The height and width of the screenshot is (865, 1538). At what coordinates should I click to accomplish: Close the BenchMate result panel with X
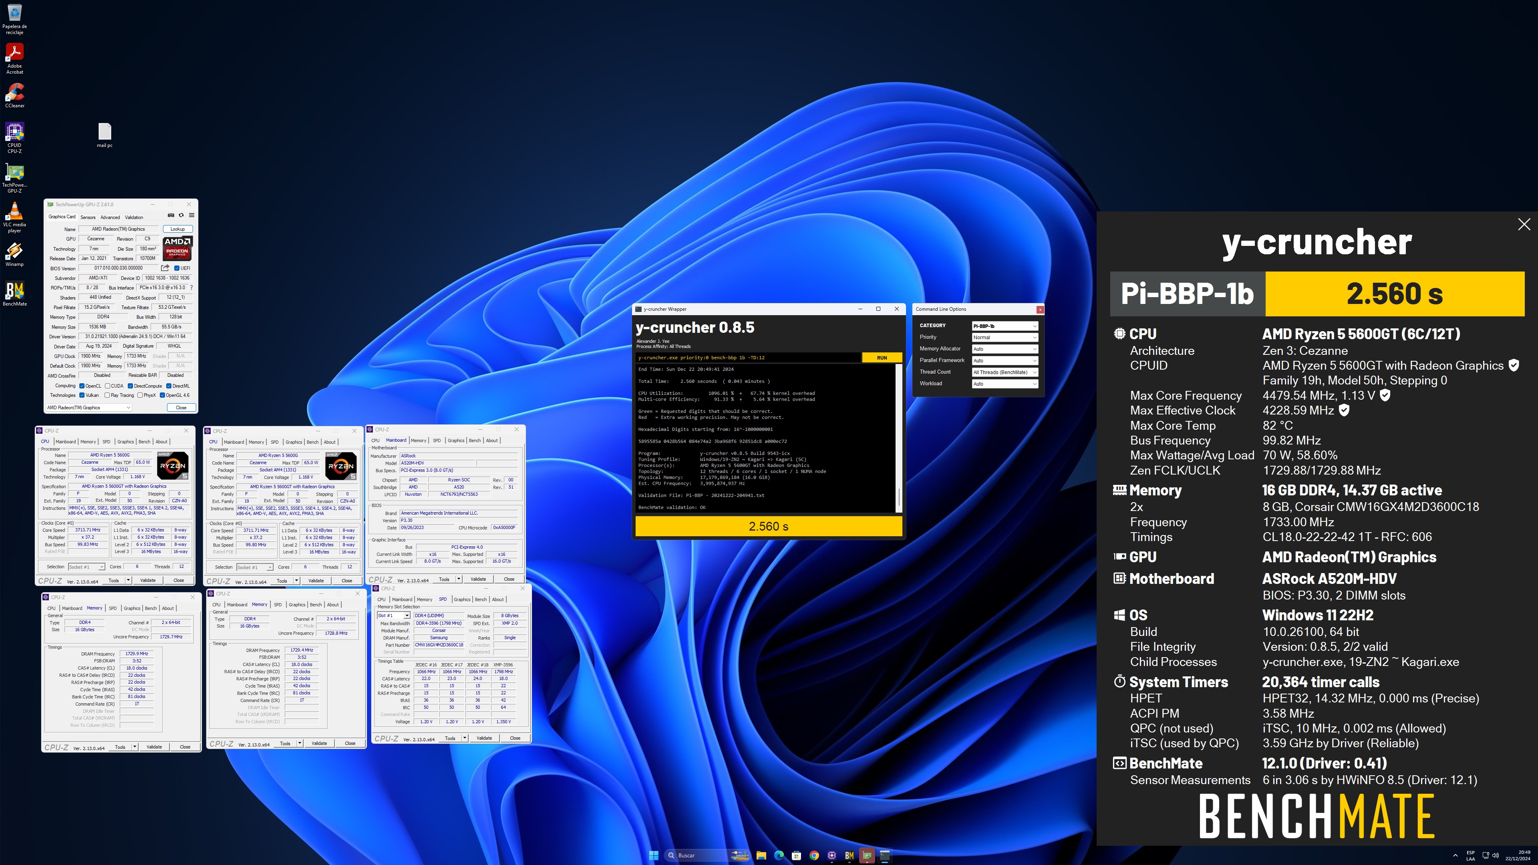tap(1524, 224)
